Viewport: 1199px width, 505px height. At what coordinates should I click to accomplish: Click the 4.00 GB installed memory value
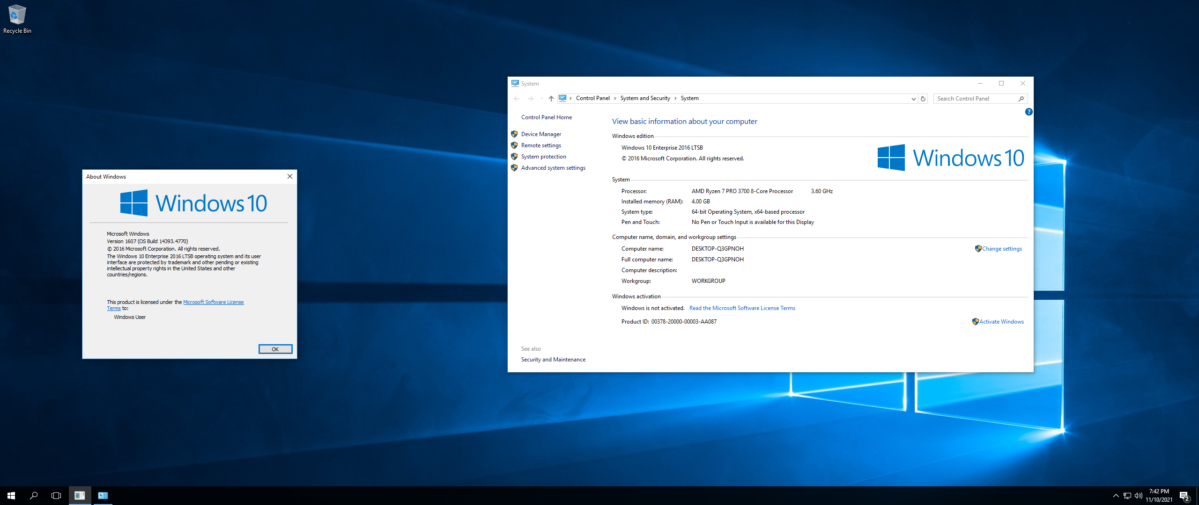701,202
